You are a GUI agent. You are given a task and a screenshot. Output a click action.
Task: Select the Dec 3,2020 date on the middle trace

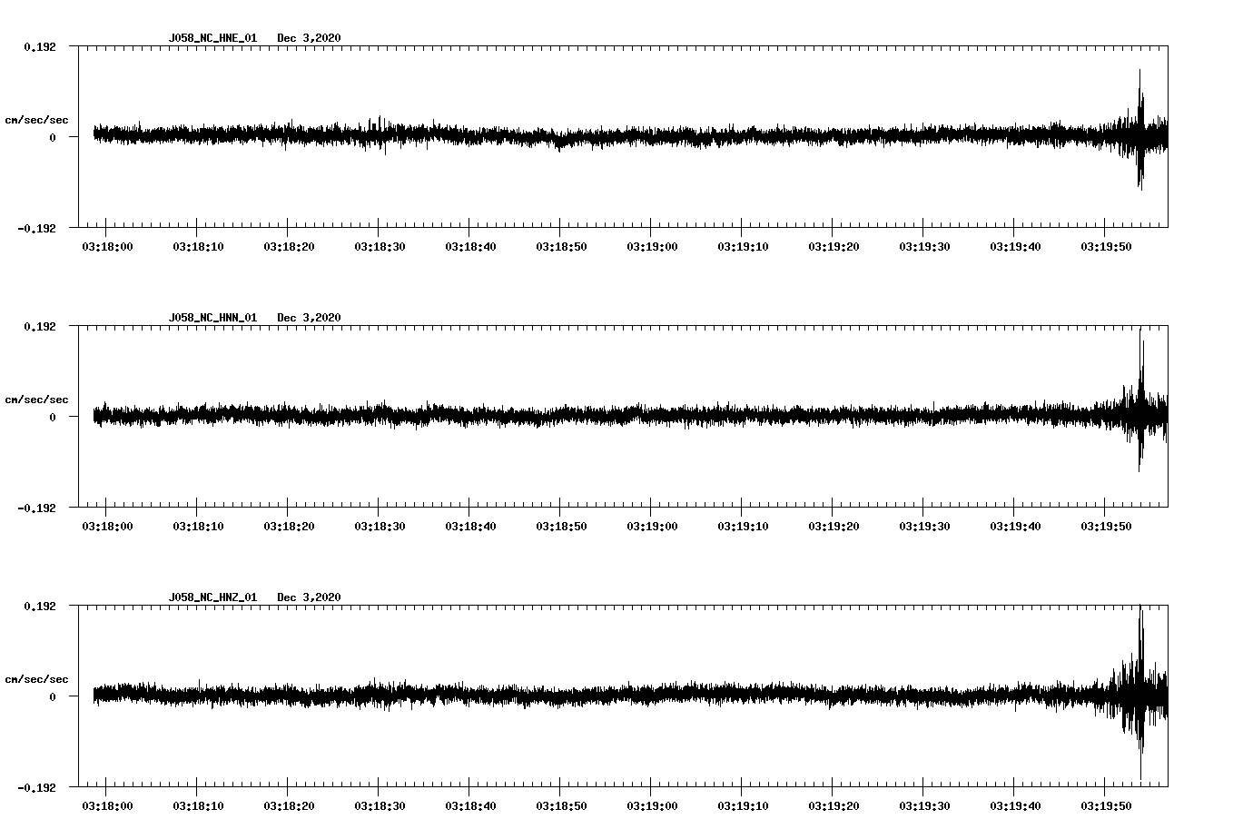310,318
